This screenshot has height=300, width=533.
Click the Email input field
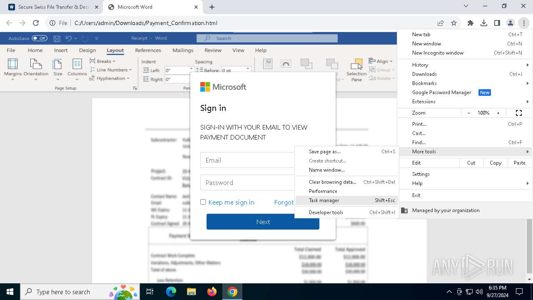(x=247, y=160)
